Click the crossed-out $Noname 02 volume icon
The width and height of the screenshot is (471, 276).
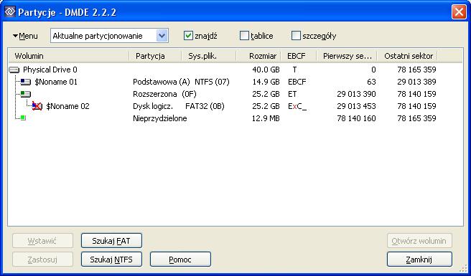(37, 106)
